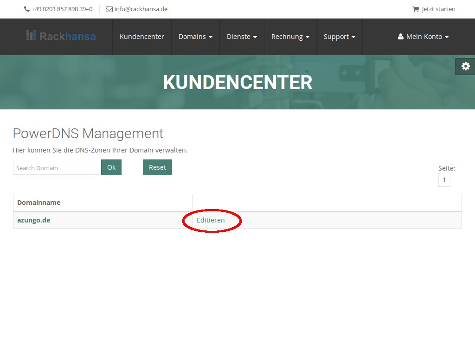Image resolution: width=475 pixels, height=356 pixels.
Task: Go to Kundencenter in the navigation bar
Action: coord(141,37)
